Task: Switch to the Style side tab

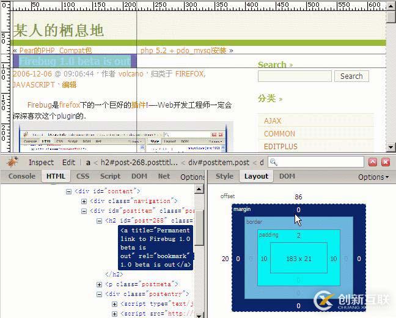Action: (224, 176)
